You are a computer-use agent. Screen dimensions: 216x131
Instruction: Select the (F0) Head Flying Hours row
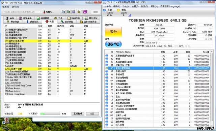(x=48, y=94)
